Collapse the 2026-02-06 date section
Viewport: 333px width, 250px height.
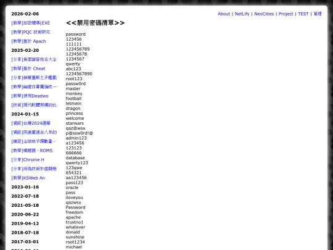(x=25, y=14)
